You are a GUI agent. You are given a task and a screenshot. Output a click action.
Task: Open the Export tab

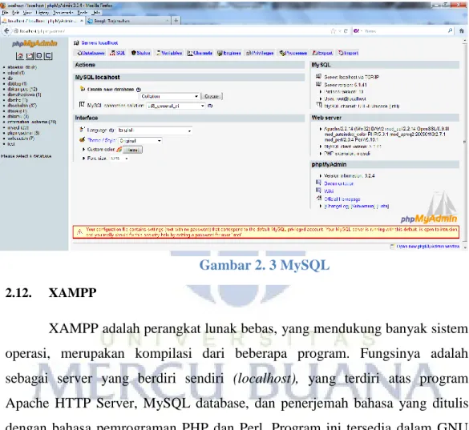322,53
